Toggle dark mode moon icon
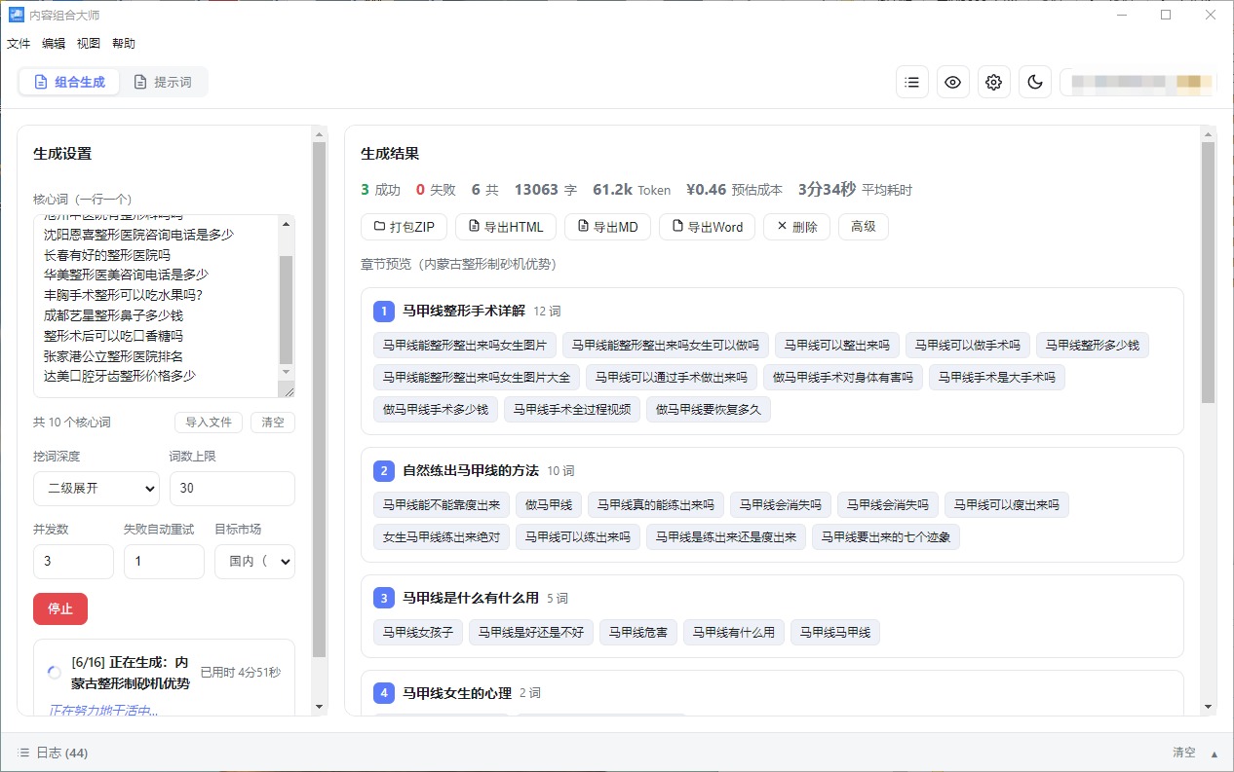This screenshot has width=1234, height=772. click(x=1035, y=82)
